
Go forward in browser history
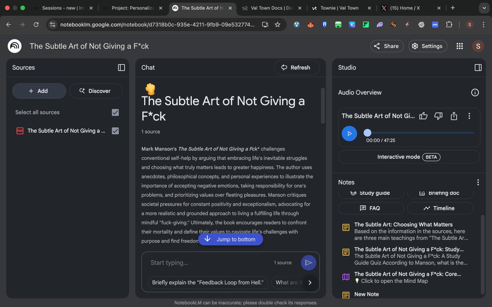click(x=22, y=25)
